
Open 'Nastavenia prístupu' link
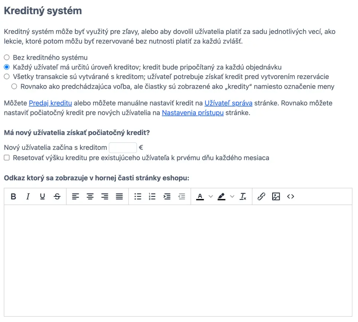point(192,113)
